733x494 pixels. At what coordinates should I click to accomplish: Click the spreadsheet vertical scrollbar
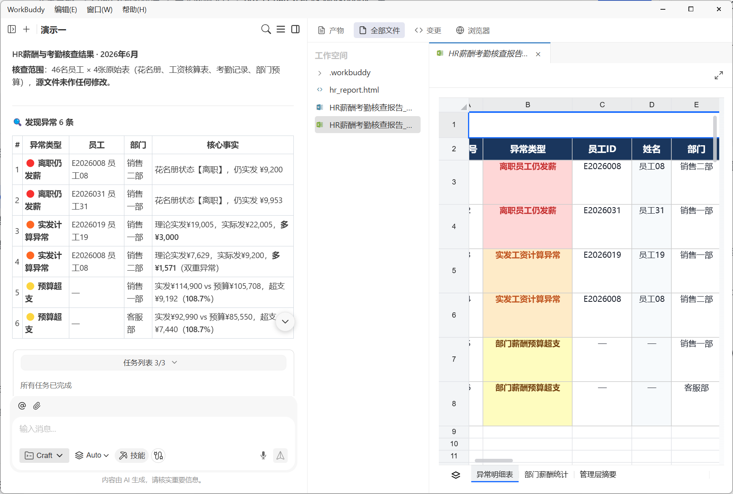click(715, 138)
